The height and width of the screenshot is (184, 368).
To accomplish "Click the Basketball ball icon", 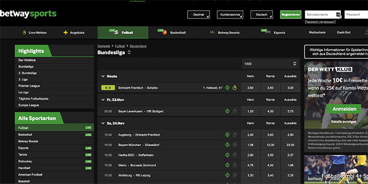I will click(165, 32).
